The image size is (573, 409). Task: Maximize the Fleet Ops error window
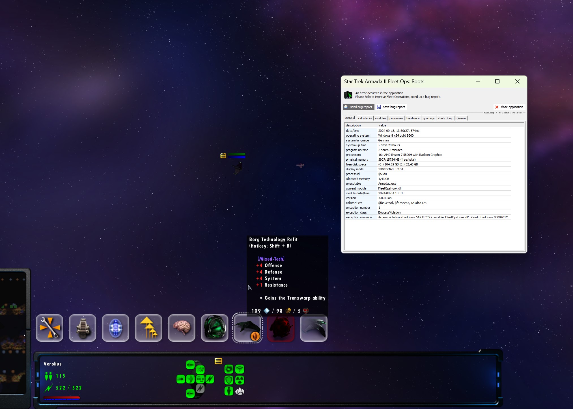tap(497, 81)
